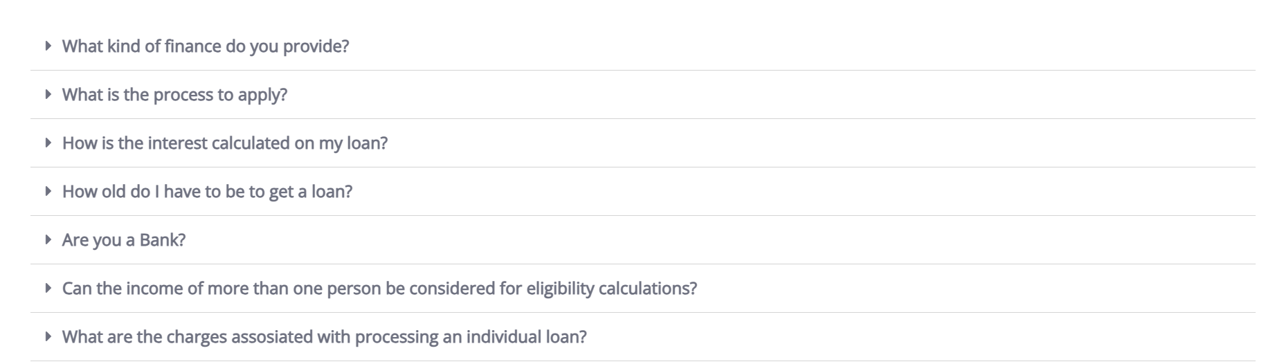
Task: Click the 'Are you a Bank?' question text
Action: pos(123,240)
